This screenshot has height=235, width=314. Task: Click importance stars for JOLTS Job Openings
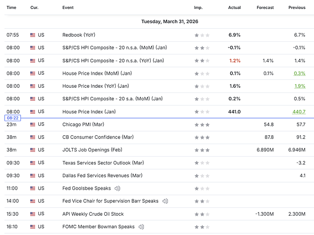202,150
